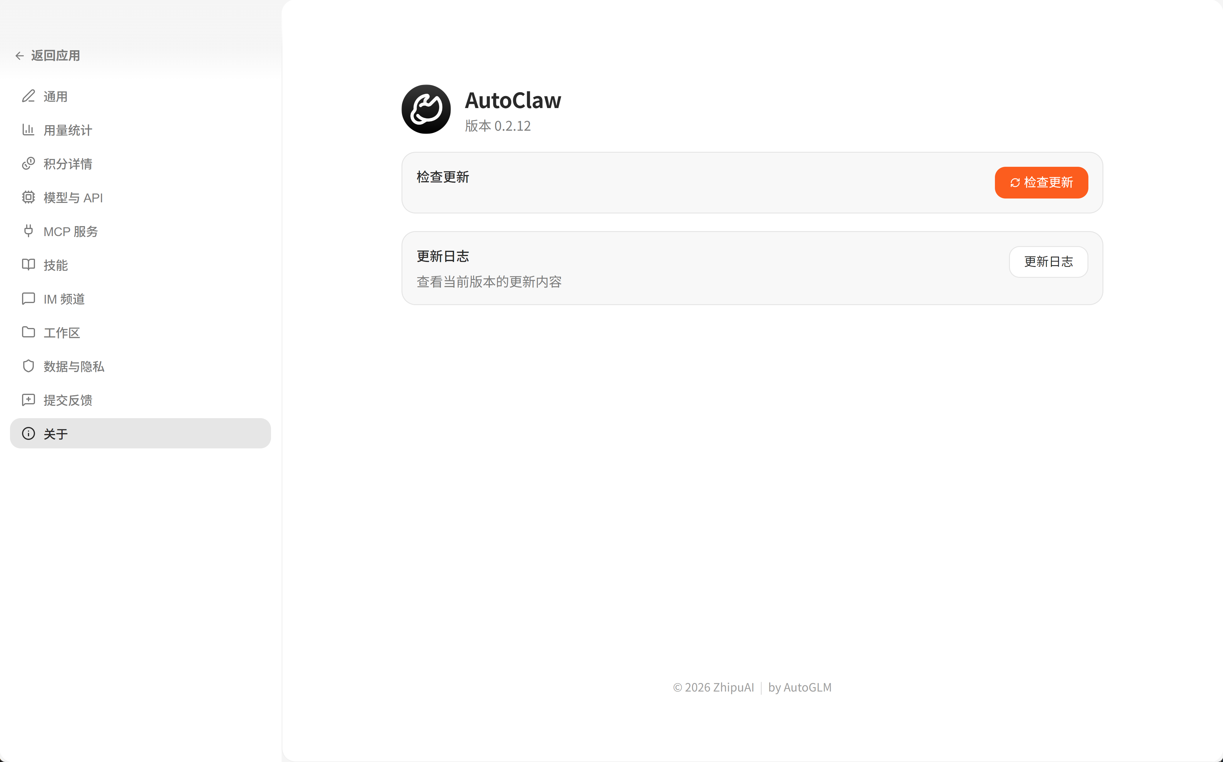Open the 模型与 API settings section
Viewport: 1223px width, 762px height.
click(x=73, y=198)
